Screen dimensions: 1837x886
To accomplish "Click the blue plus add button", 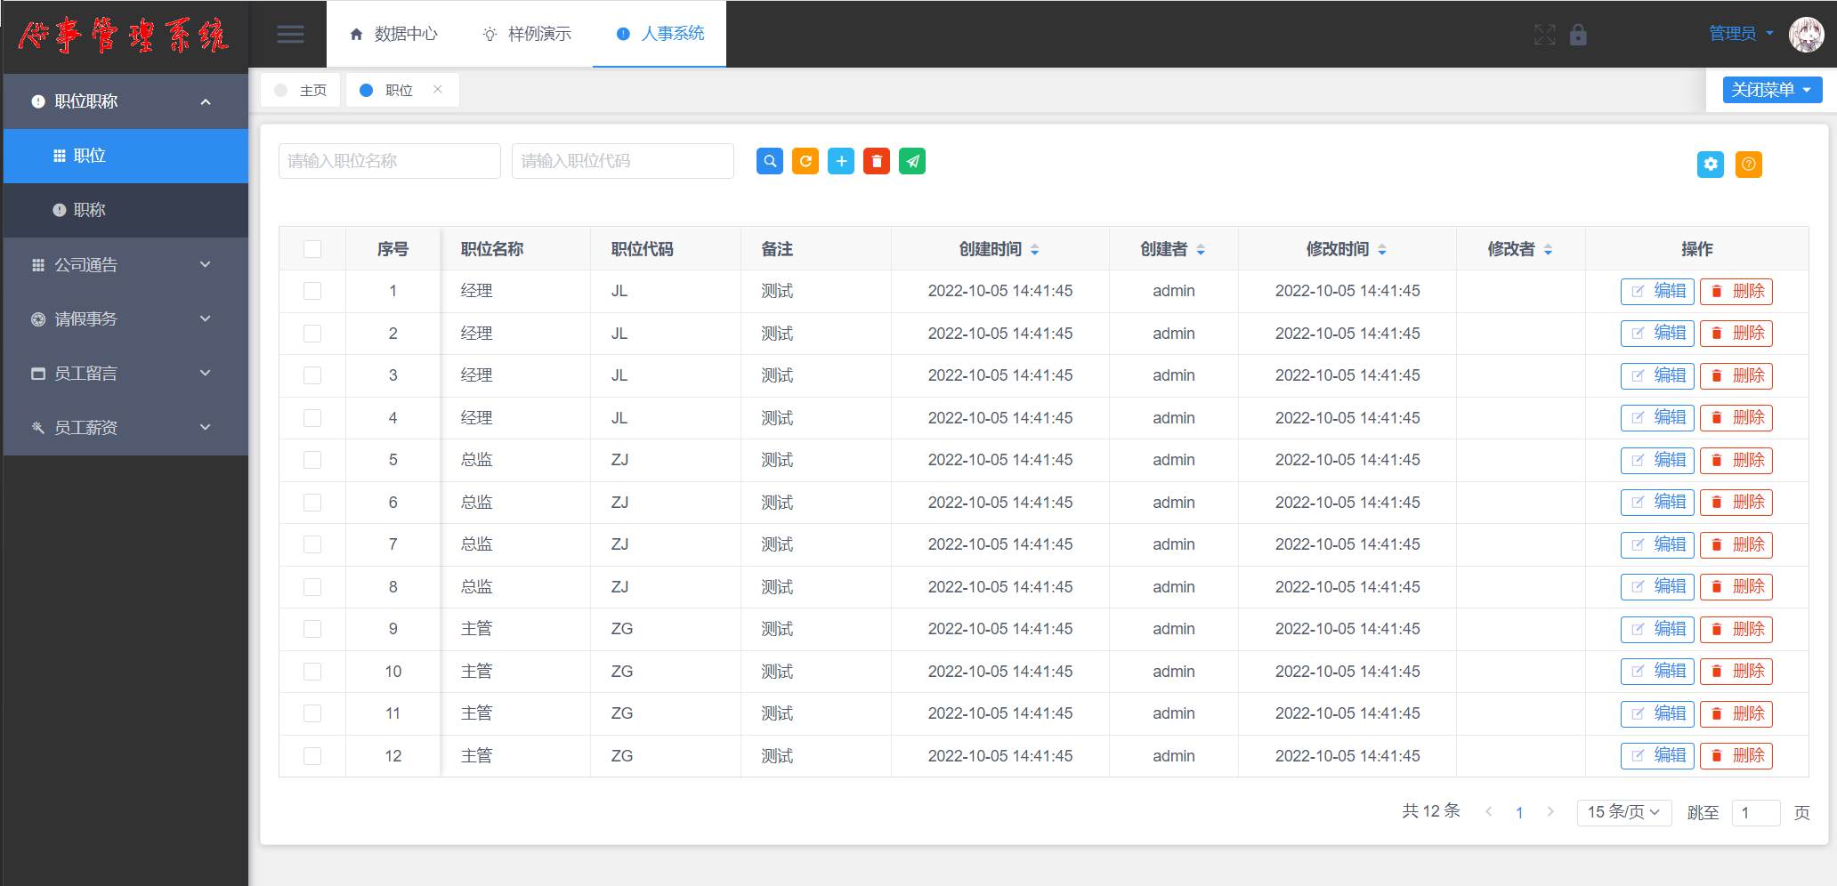I will [x=840, y=161].
